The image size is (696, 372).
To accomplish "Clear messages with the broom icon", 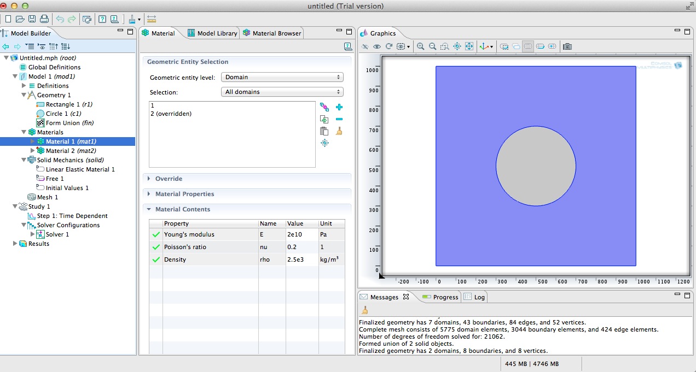I will (x=364, y=310).
